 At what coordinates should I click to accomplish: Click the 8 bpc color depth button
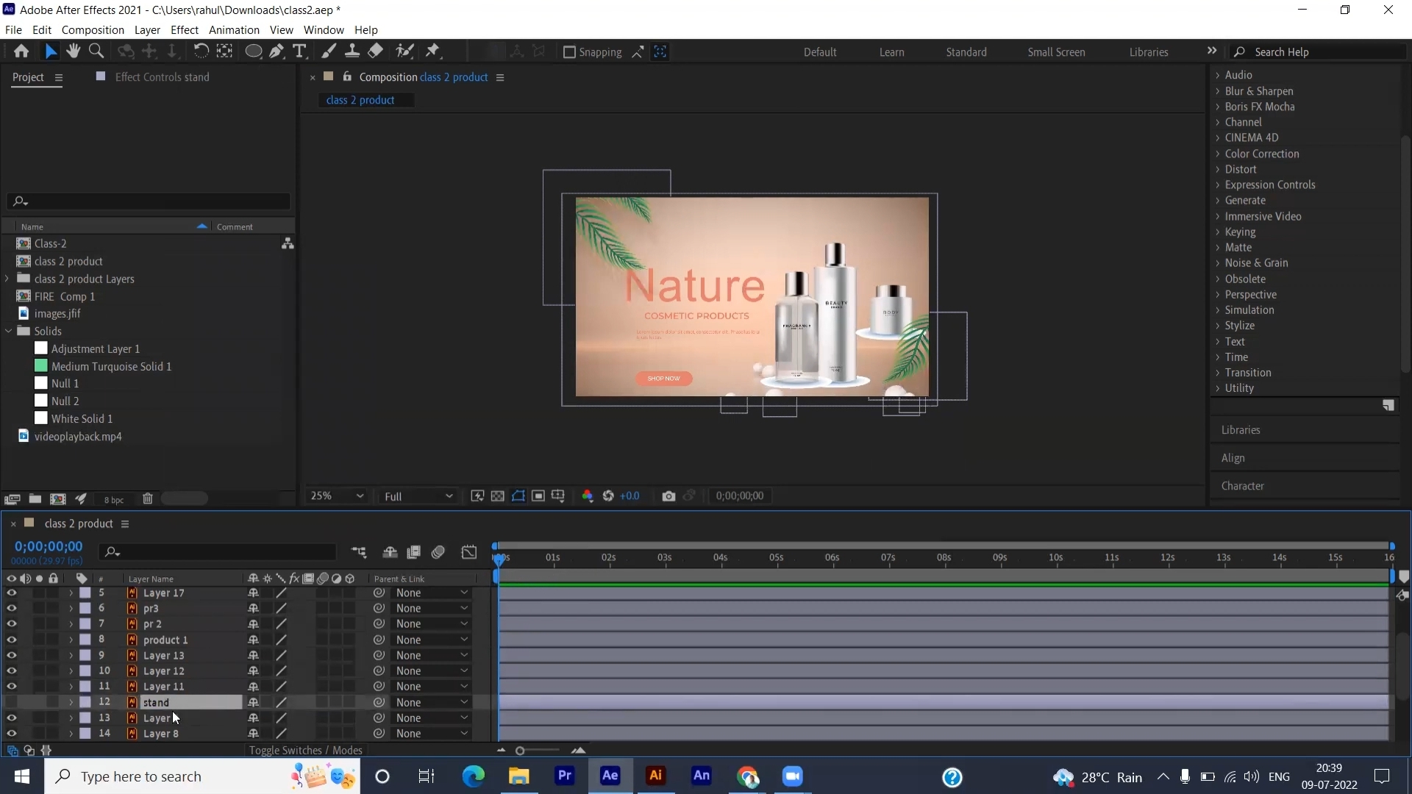click(114, 499)
